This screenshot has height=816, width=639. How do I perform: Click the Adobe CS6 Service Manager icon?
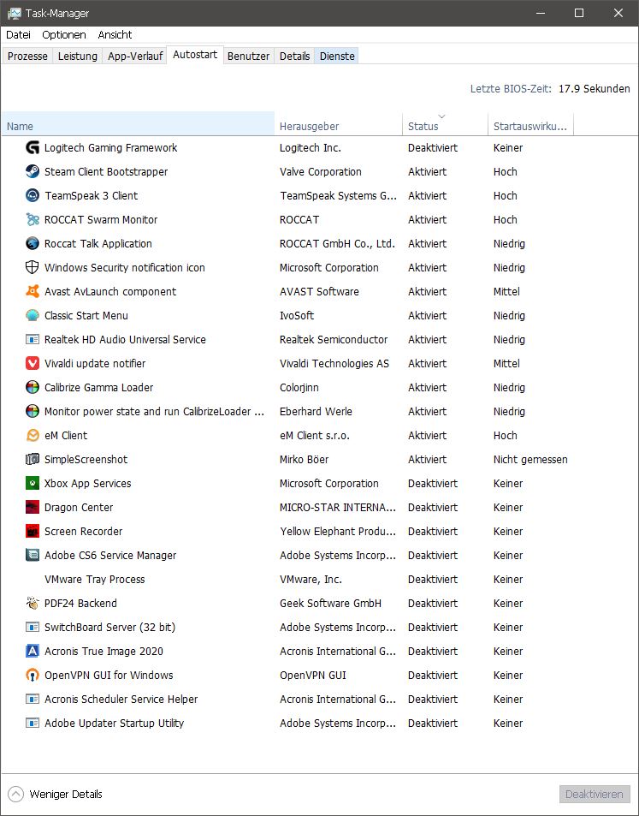pos(33,555)
